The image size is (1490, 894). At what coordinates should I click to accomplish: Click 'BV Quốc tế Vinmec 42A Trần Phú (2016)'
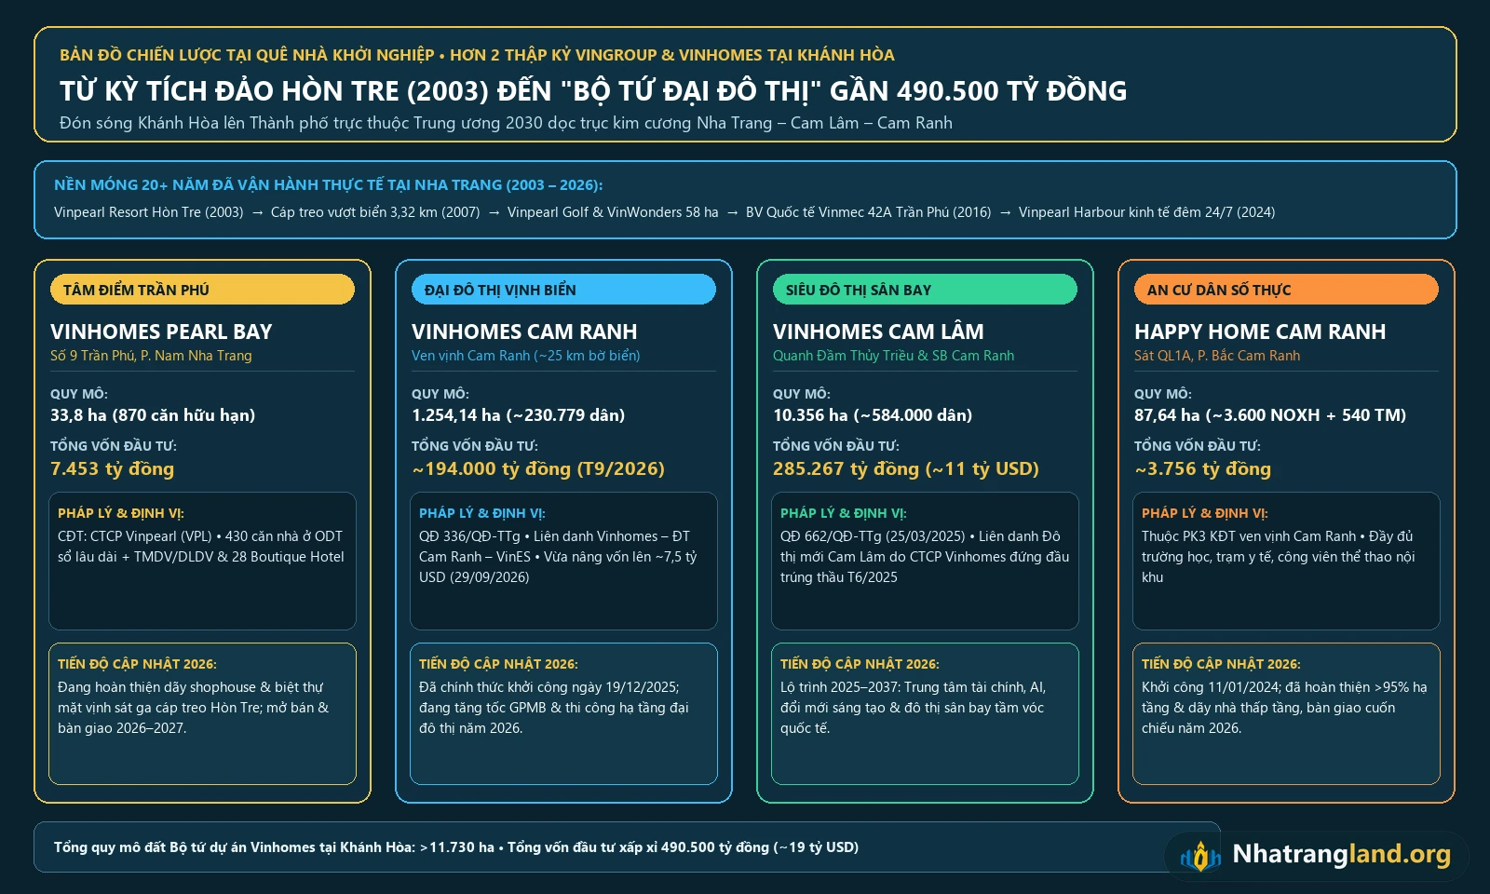(869, 212)
